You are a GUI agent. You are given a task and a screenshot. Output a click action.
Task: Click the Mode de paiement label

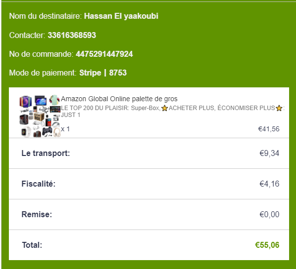pyautogui.click(x=43, y=73)
